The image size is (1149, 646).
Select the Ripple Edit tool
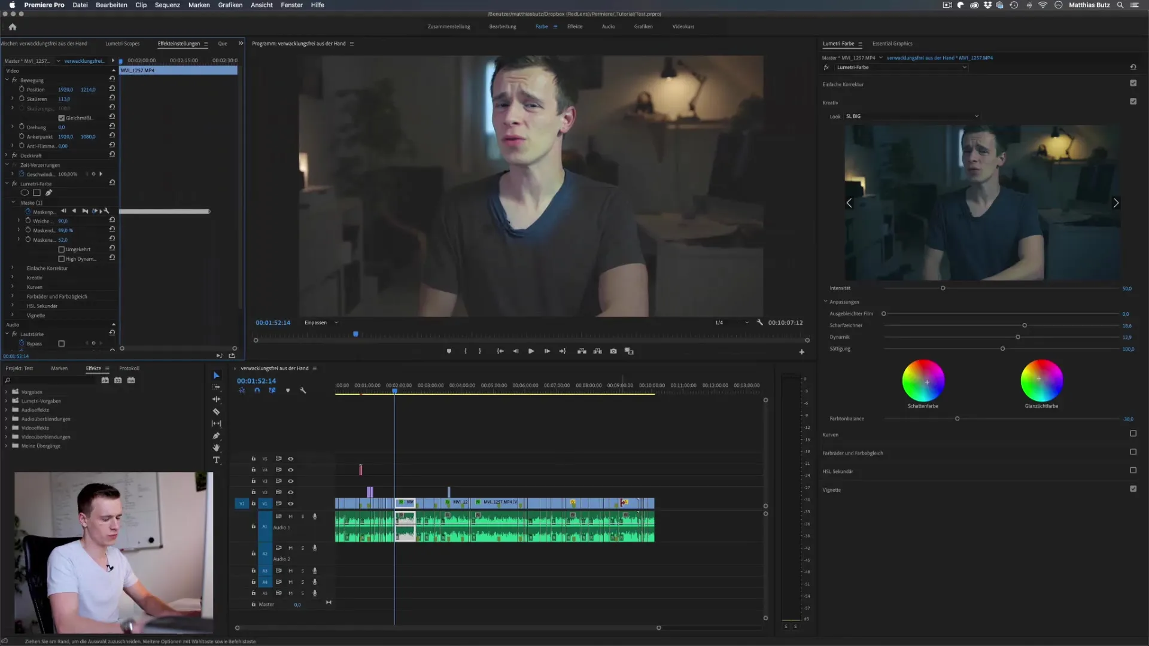(216, 399)
